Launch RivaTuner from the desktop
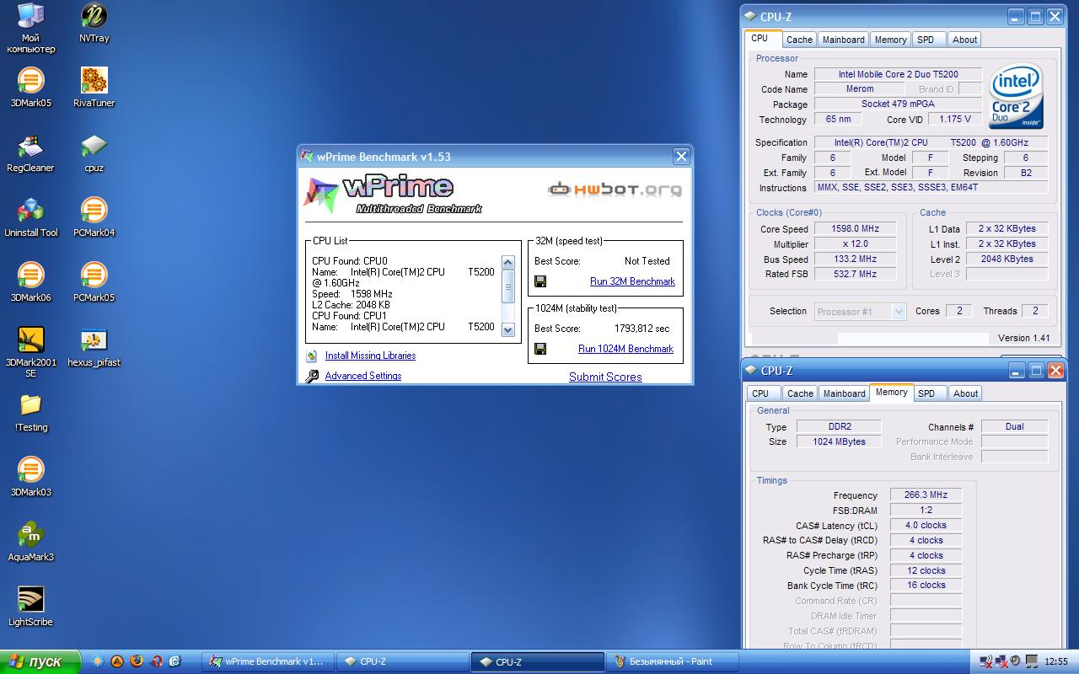The width and height of the screenshot is (1079, 674). click(x=94, y=88)
